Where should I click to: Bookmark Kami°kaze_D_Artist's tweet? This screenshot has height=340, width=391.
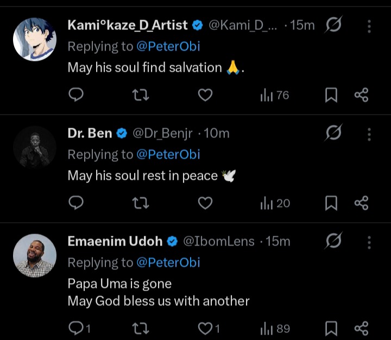click(331, 96)
